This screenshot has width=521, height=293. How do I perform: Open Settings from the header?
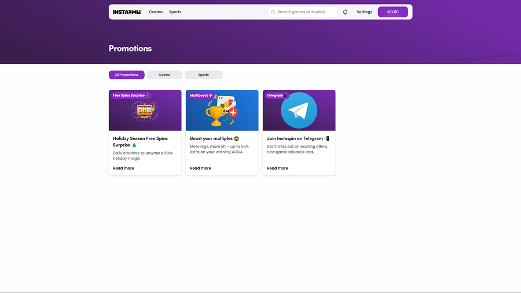tap(364, 12)
